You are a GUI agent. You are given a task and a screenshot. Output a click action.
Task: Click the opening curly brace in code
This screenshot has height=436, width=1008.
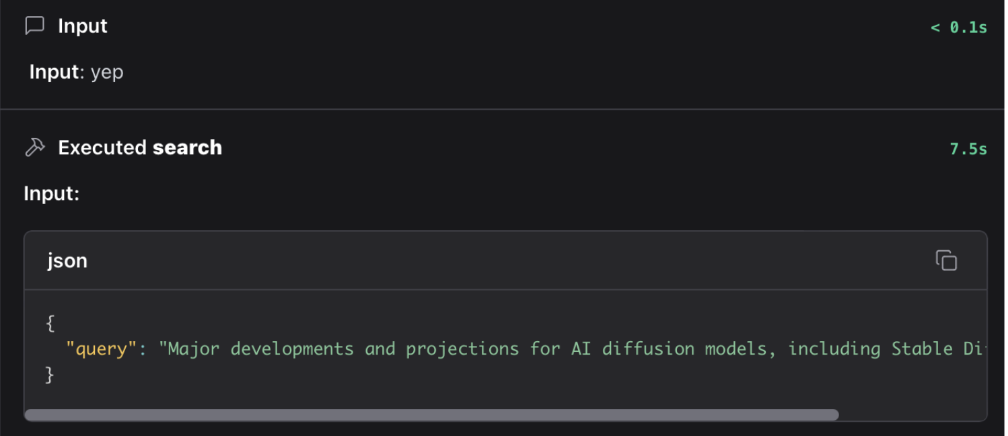click(50, 324)
